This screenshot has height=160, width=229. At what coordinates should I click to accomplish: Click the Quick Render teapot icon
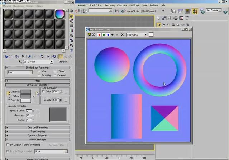[x=225, y=12]
